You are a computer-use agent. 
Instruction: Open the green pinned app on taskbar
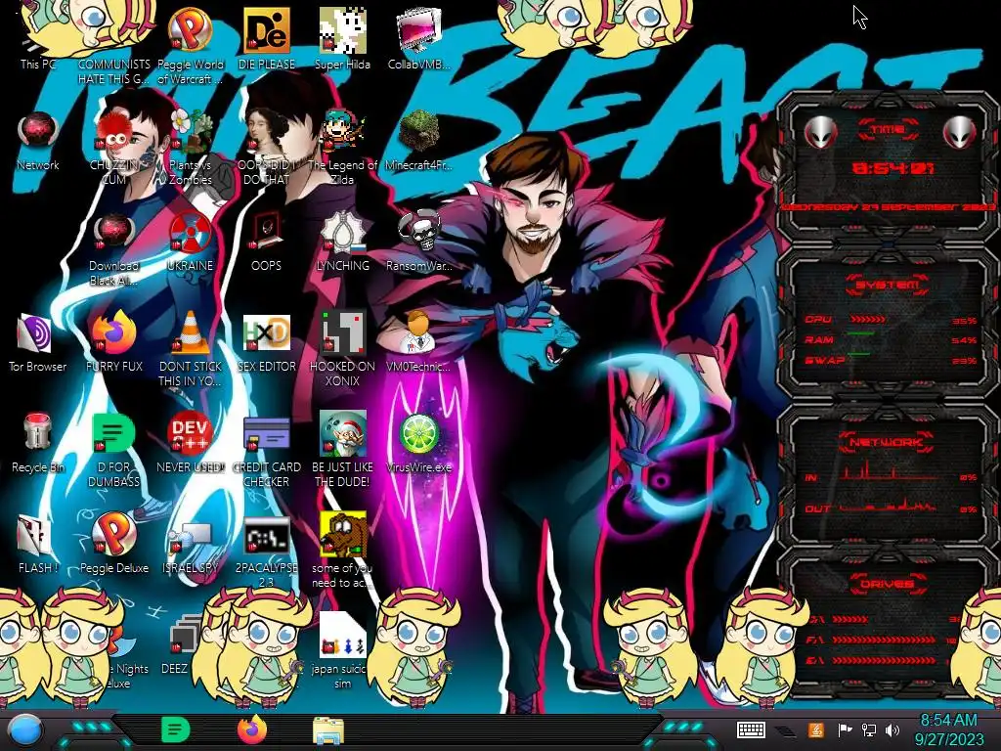[x=174, y=729]
